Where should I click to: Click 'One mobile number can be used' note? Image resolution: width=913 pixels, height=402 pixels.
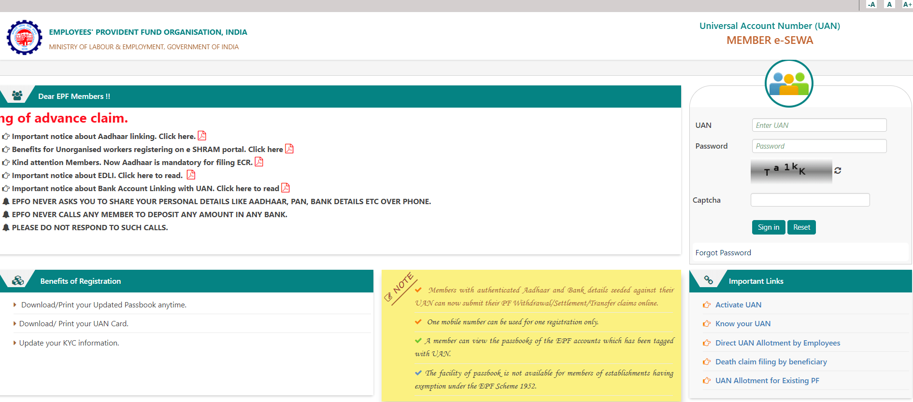pos(513,322)
